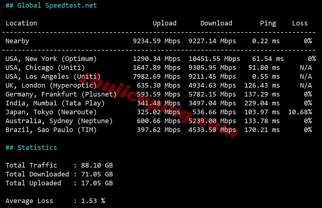Click the Global Speedtest.net heading
This screenshot has width=322, height=208.
51,6
